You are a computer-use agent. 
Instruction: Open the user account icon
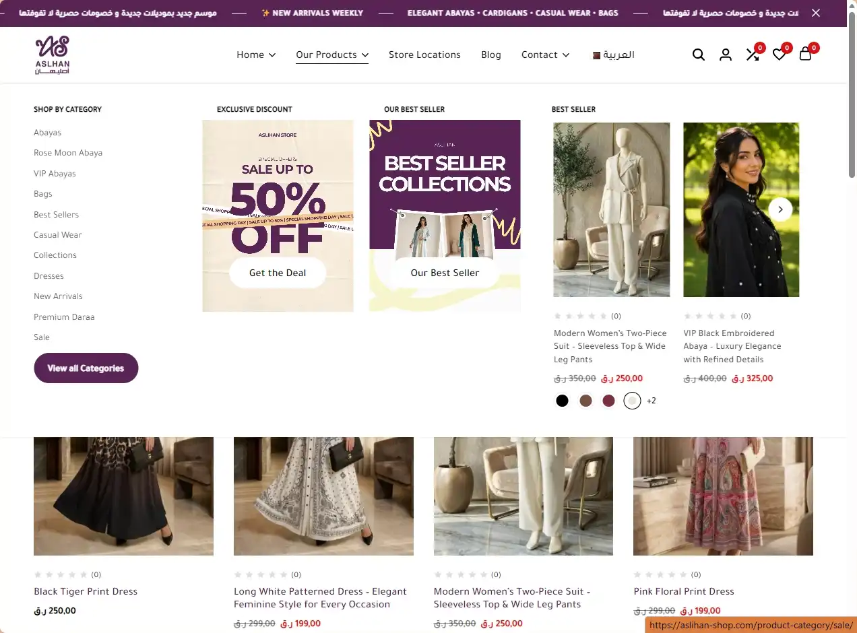pyautogui.click(x=726, y=55)
